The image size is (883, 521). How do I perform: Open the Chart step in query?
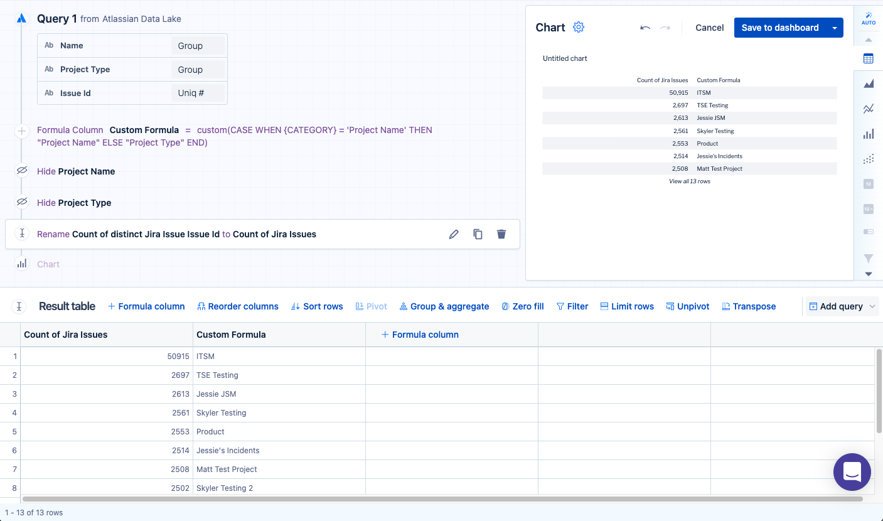tap(48, 264)
